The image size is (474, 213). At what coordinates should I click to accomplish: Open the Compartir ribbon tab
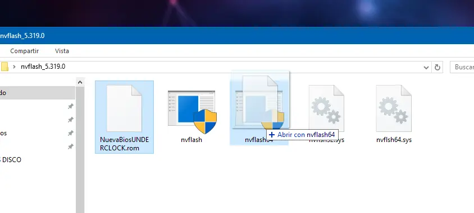tap(25, 51)
